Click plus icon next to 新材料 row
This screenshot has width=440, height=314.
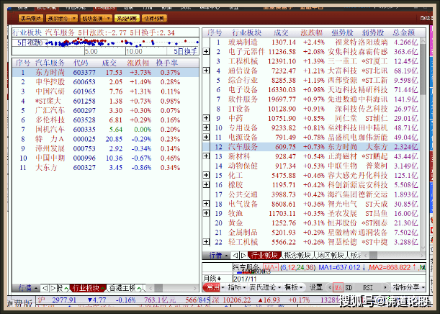tap(207, 155)
